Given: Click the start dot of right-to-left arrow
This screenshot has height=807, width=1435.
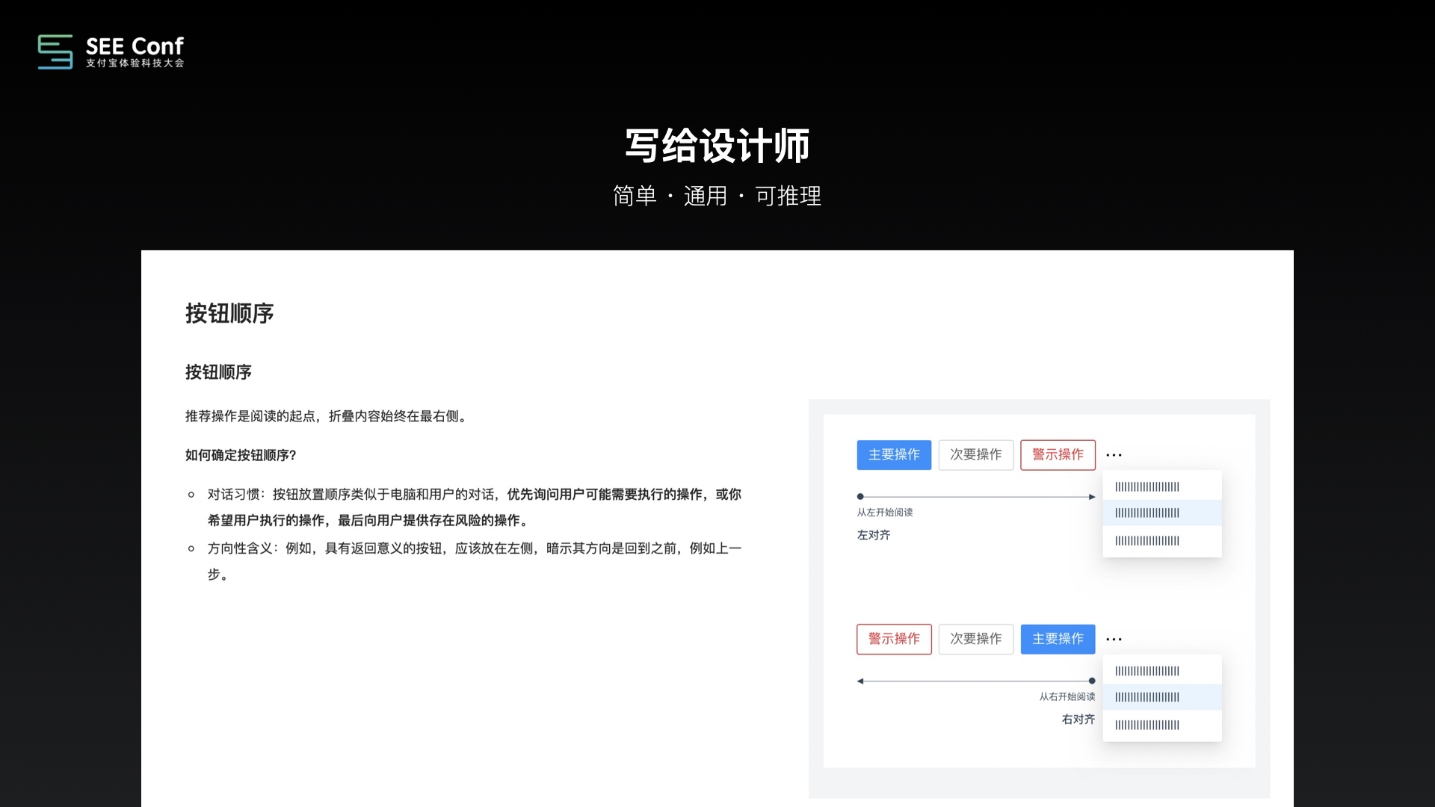Looking at the screenshot, I should pos(1092,681).
